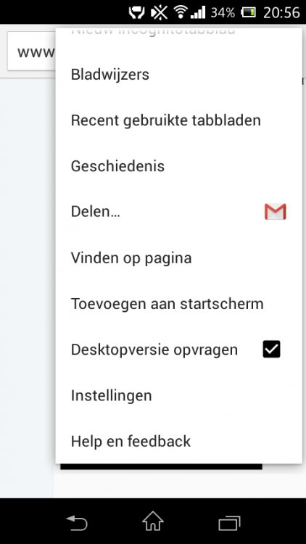The height and width of the screenshot is (544, 306).
Task: Tap the Desktopversie opvragen label
Action: coord(154,350)
